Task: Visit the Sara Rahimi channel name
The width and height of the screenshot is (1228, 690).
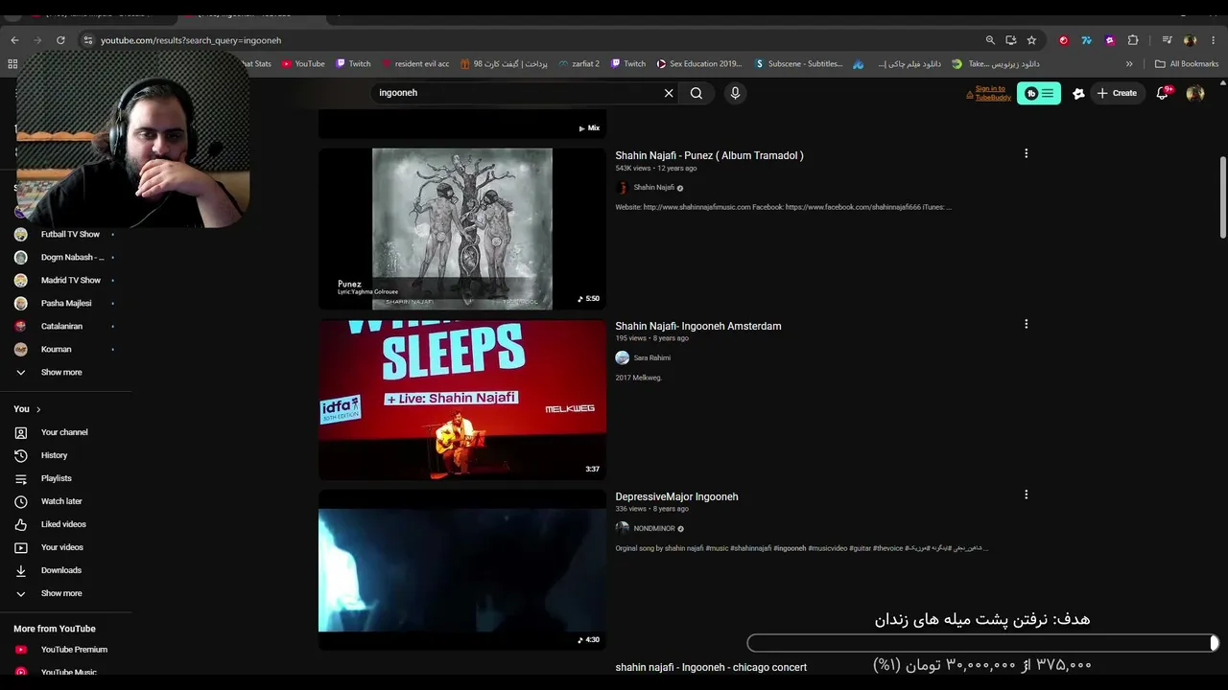Action: [652, 358]
